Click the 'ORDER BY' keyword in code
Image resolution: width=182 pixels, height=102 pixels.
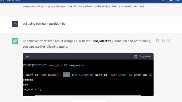(125, 75)
